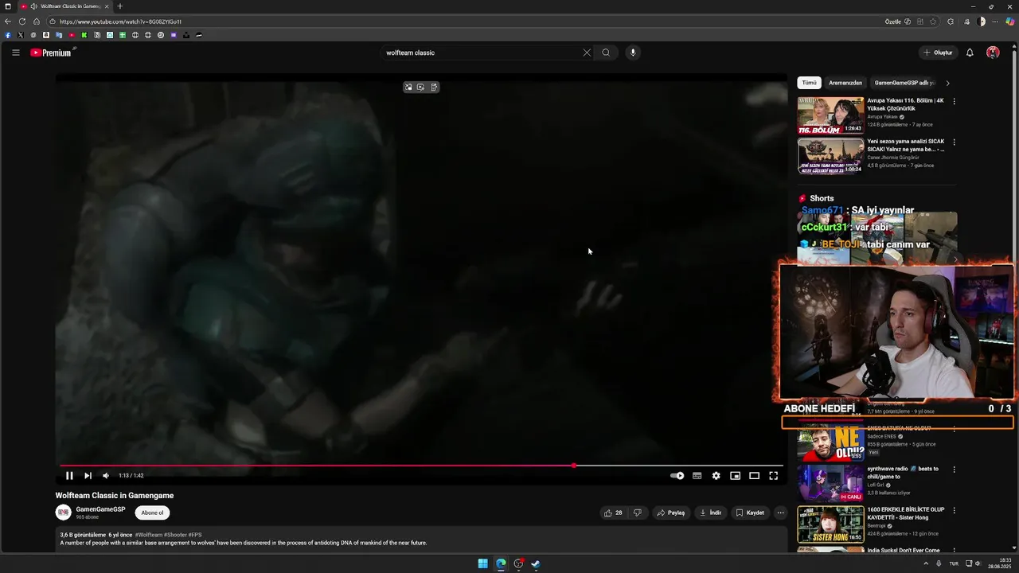Like the video with 28 likes

coord(613,513)
